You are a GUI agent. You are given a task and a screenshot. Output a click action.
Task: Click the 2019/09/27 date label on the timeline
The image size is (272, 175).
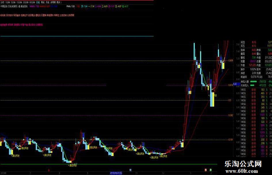pyautogui.click(x=116, y=173)
